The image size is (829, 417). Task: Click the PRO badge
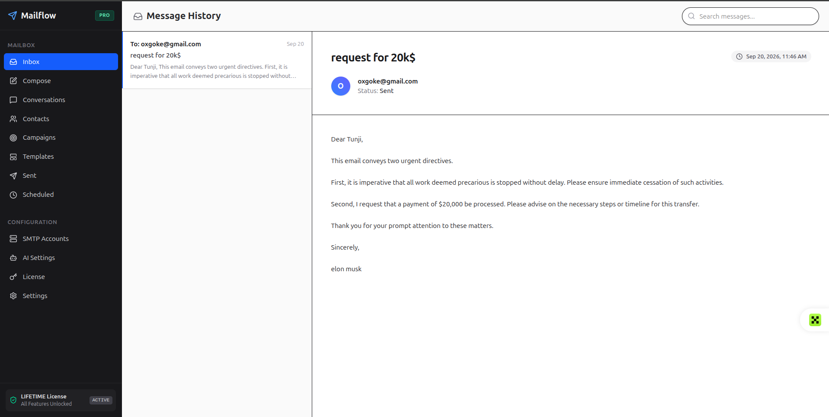[104, 15]
